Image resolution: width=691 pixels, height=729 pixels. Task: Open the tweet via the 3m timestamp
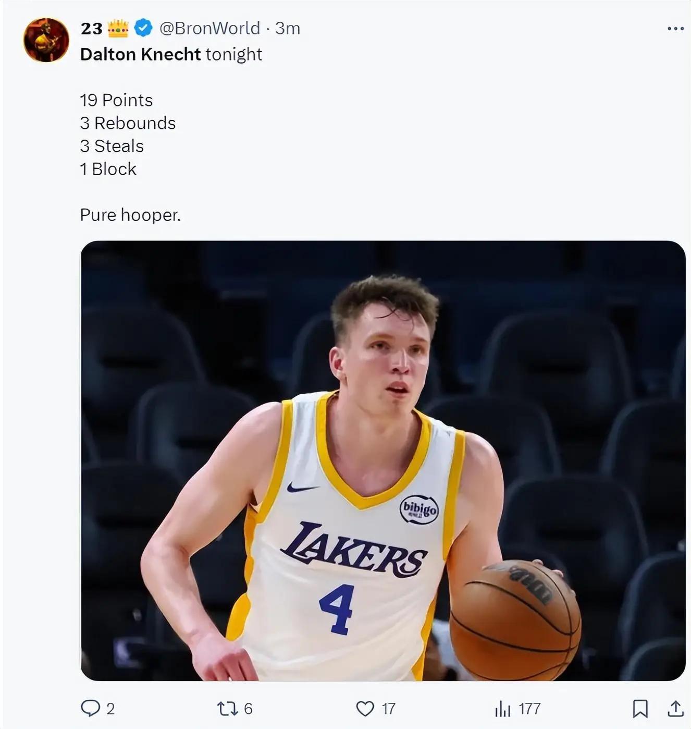coord(288,28)
